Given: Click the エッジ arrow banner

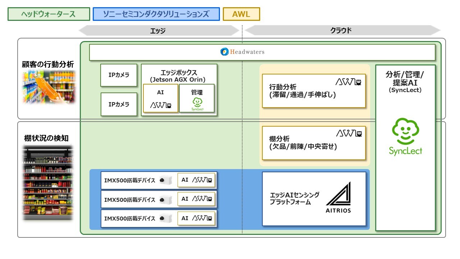Looking at the screenshot, I should (158, 31).
